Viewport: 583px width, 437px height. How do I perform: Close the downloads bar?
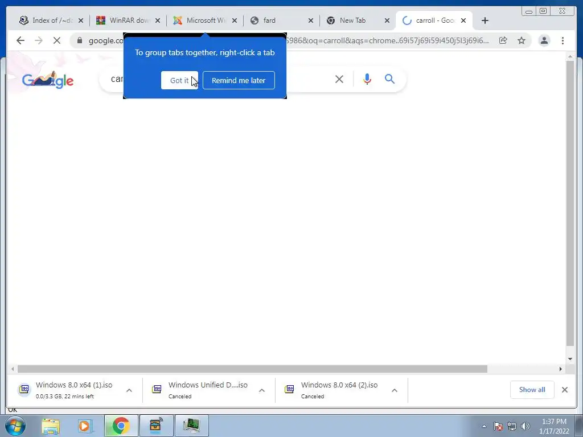click(x=565, y=390)
